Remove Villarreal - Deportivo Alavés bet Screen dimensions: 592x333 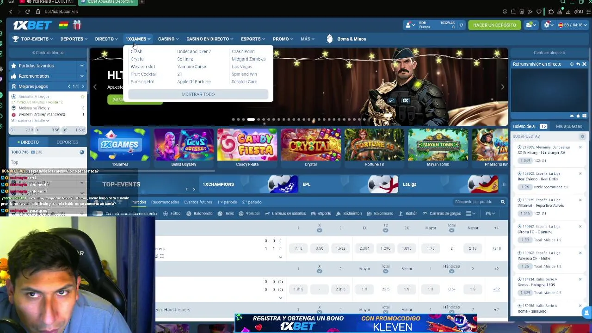580,200
